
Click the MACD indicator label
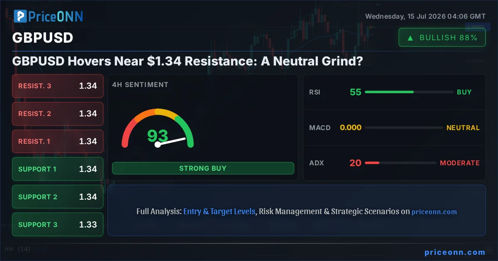320,128
